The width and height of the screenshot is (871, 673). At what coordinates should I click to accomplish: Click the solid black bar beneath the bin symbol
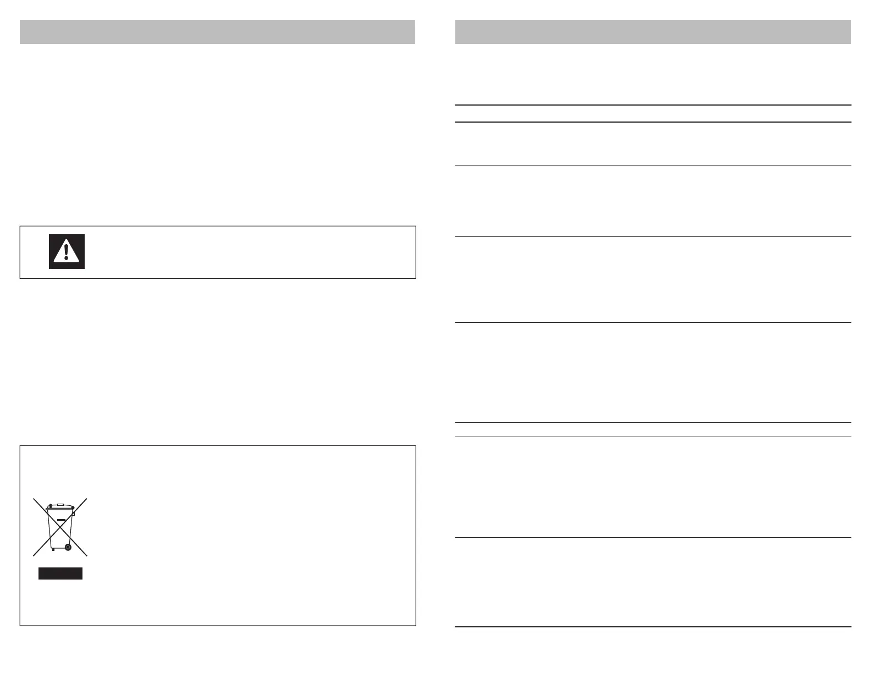point(60,573)
